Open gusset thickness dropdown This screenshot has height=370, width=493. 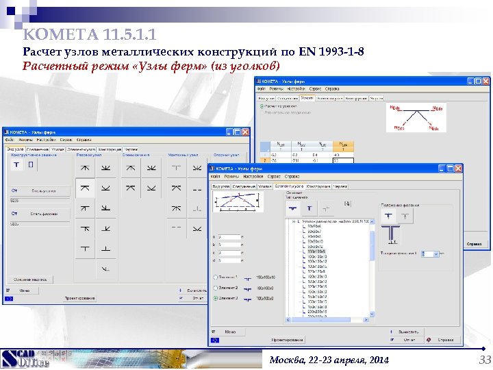click(435, 254)
